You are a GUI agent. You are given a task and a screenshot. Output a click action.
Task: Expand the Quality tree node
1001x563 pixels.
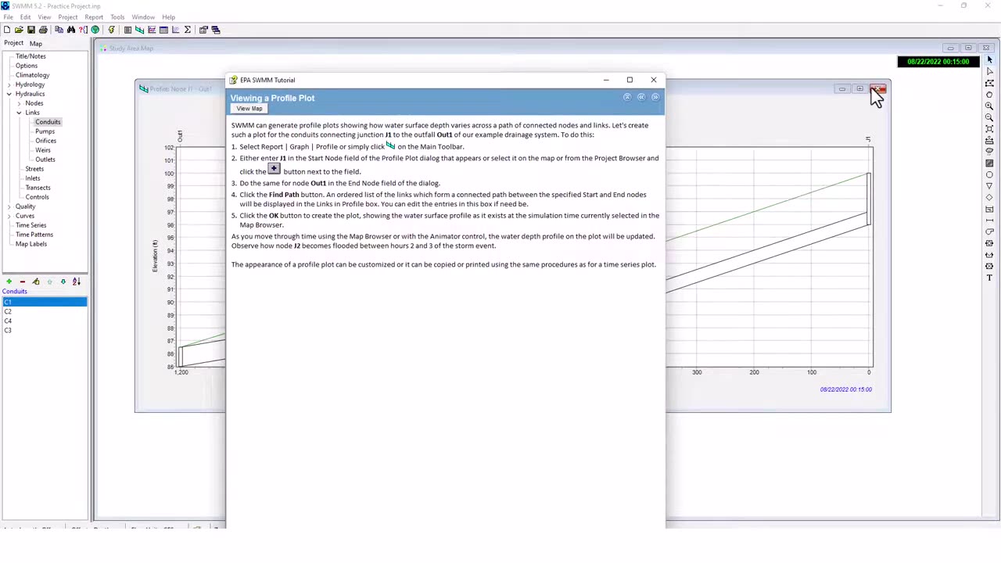(x=9, y=206)
